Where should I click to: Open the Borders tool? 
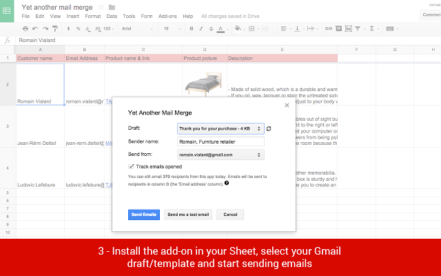252,28
